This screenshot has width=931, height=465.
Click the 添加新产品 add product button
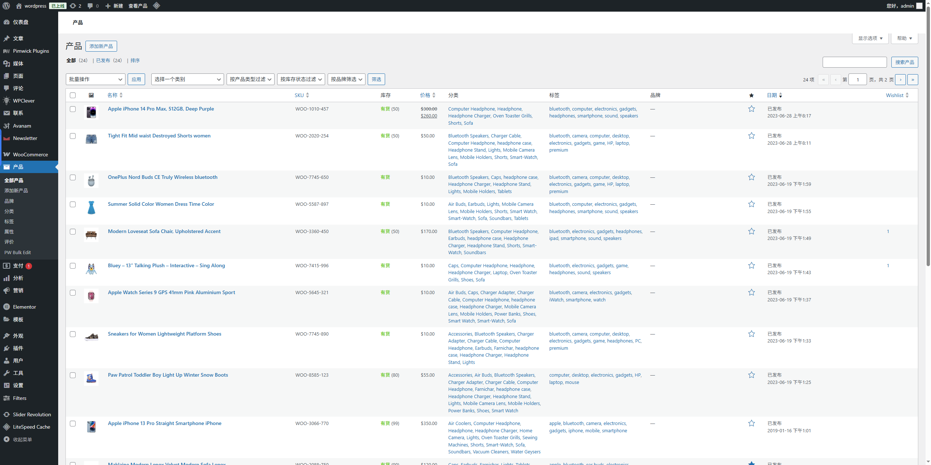click(x=101, y=46)
